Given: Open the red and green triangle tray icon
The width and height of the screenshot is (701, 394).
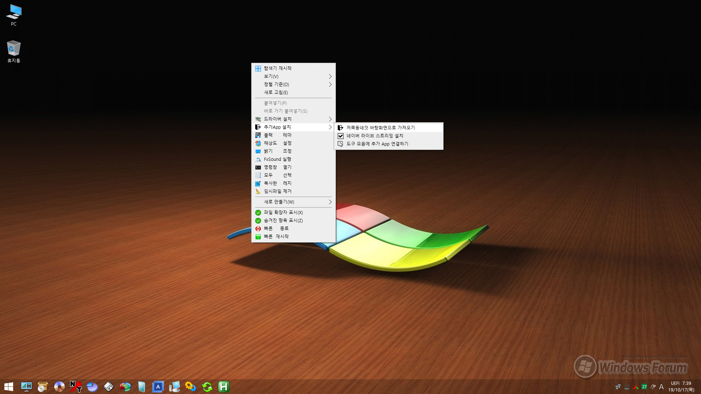Looking at the screenshot, I should 636,387.
